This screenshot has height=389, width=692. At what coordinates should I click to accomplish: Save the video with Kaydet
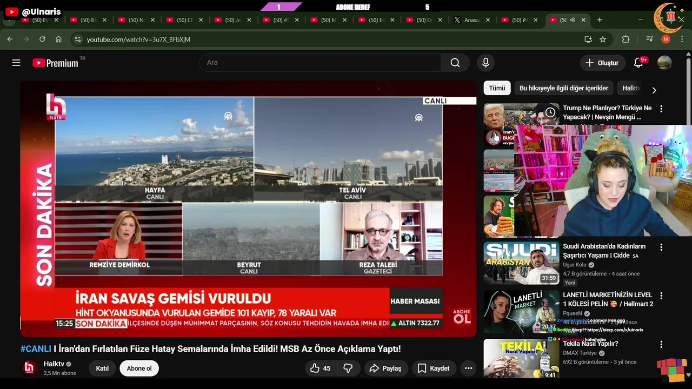[x=434, y=368]
